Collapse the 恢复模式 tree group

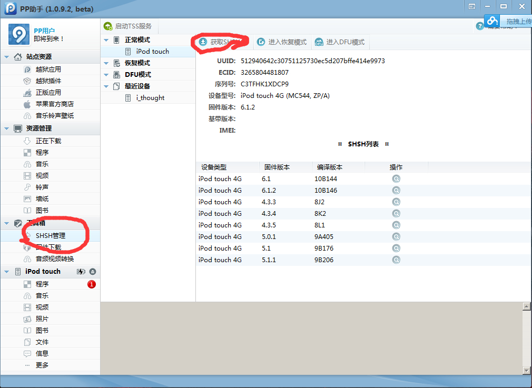click(106, 63)
